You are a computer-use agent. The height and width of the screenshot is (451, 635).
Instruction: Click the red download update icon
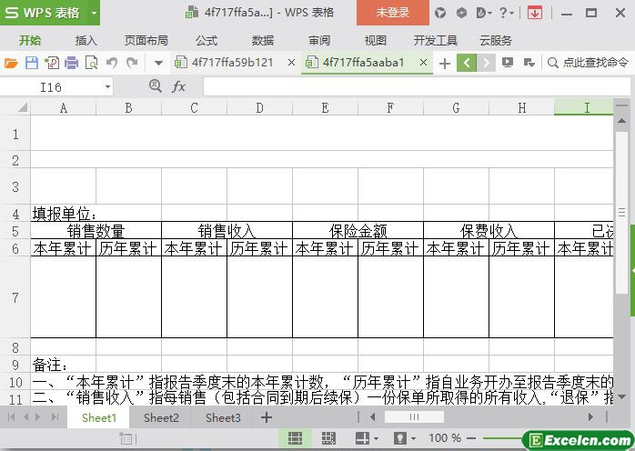535,13
